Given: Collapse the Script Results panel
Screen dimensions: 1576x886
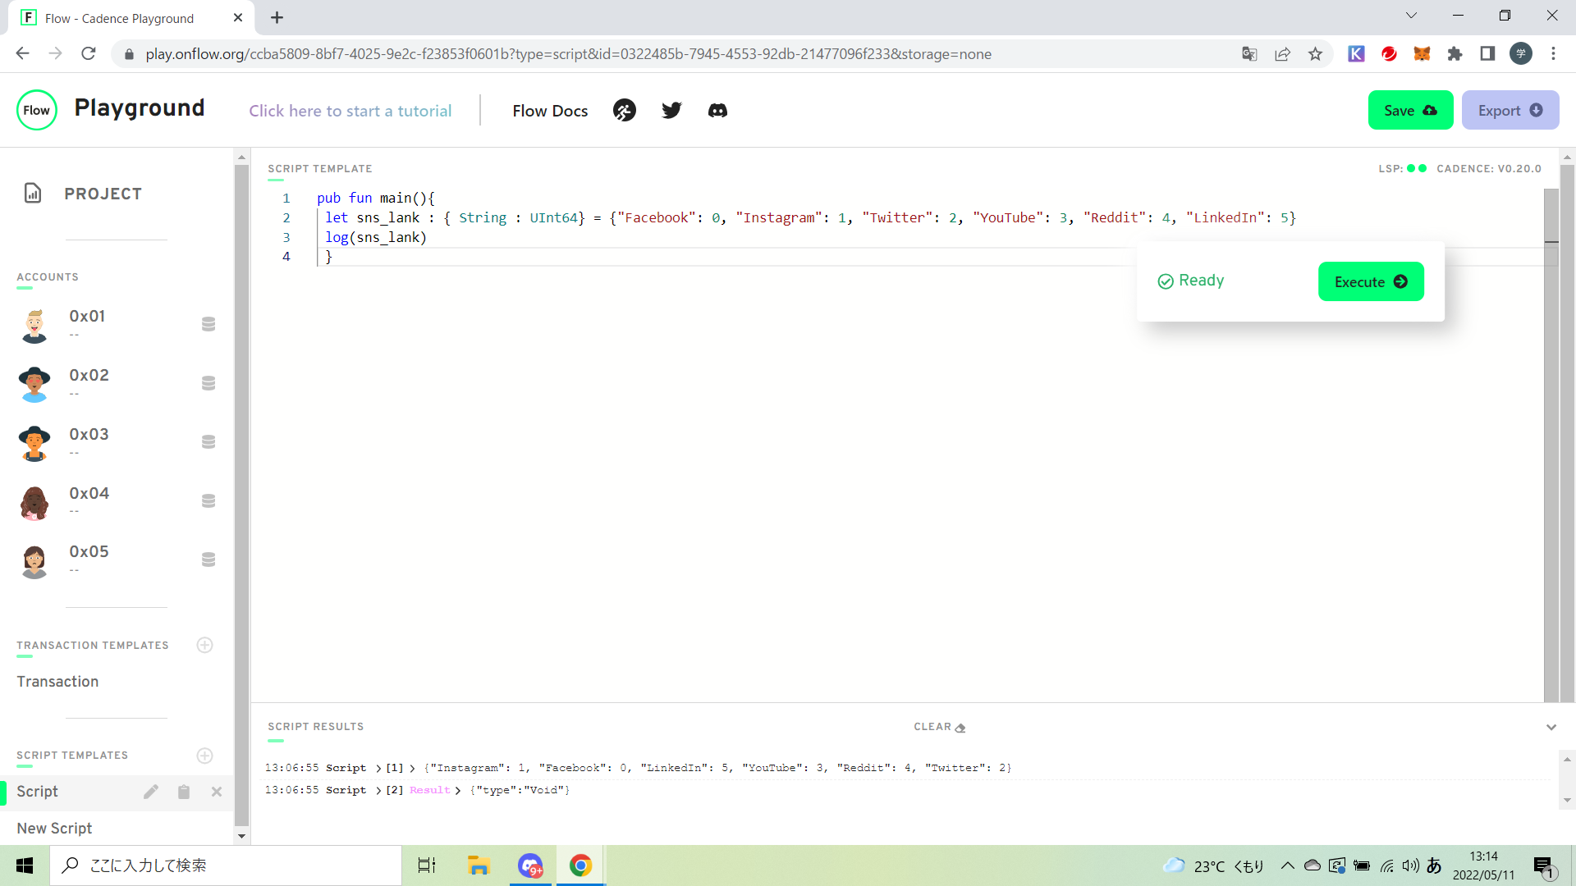Looking at the screenshot, I should (x=1551, y=727).
